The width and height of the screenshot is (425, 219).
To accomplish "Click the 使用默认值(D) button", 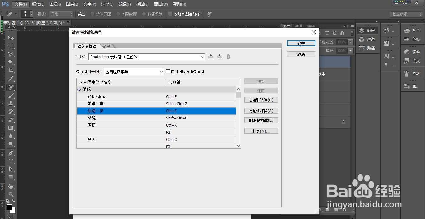I will (x=261, y=100).
